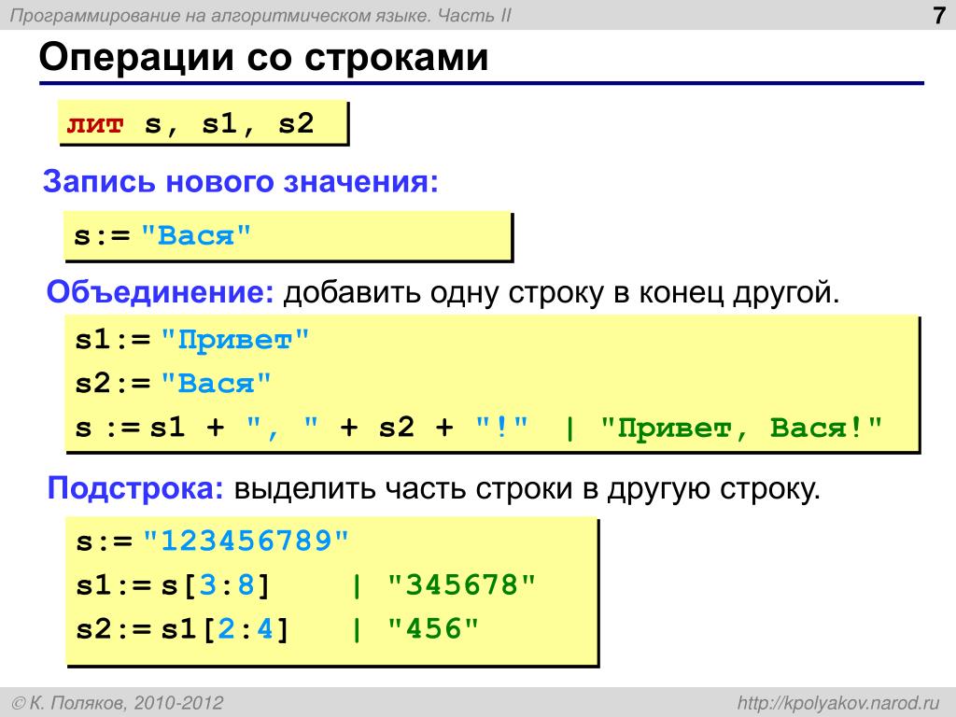Click the code s1:= s[3:8]
Image resolution: width=956 pixels, height=717 pixels.
click(173, 585)
